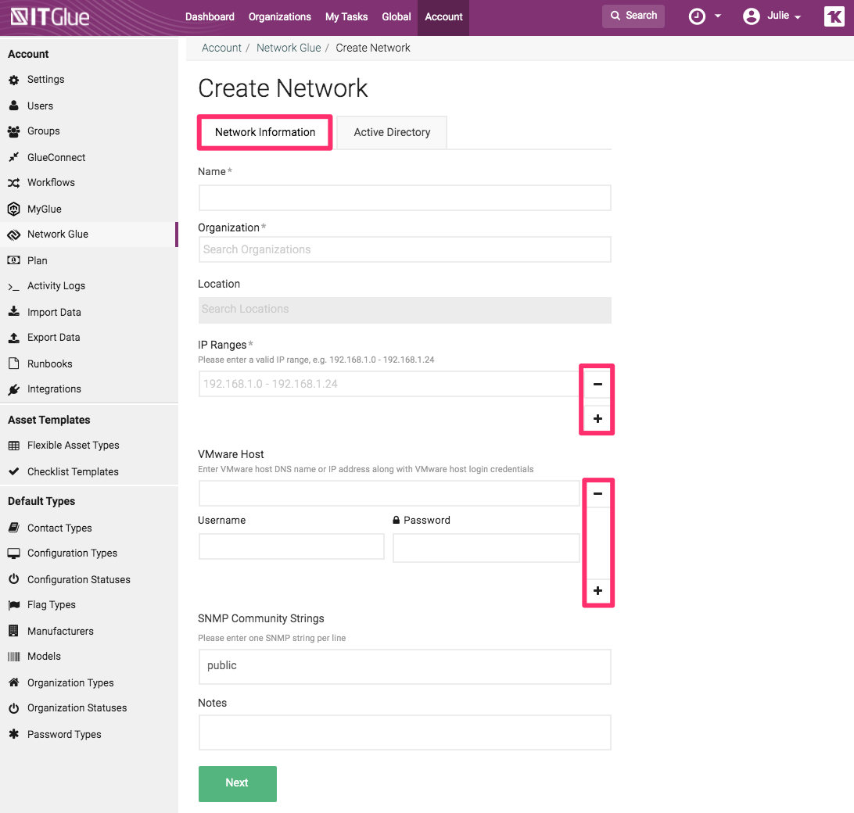
Task: Click the Users person icon
Action: click(13, 106)
